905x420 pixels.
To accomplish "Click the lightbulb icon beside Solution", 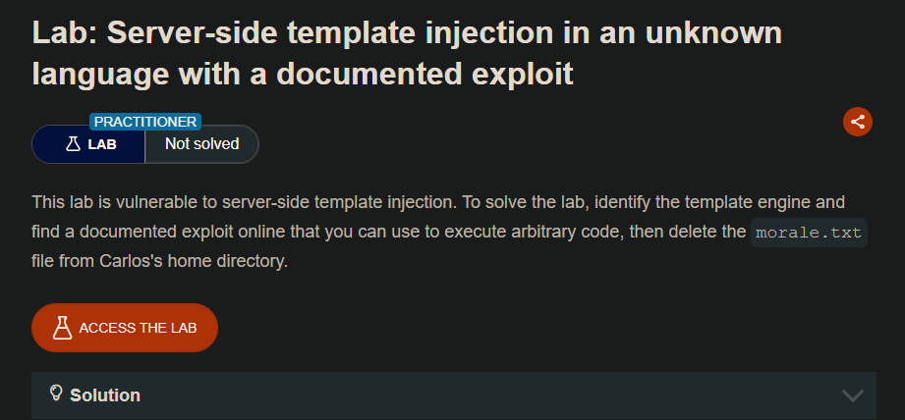I will coord(56,394).
